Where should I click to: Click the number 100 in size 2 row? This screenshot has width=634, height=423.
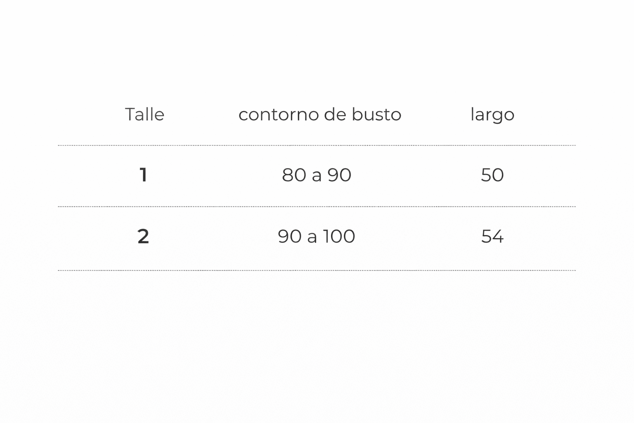tap(339, 236)
